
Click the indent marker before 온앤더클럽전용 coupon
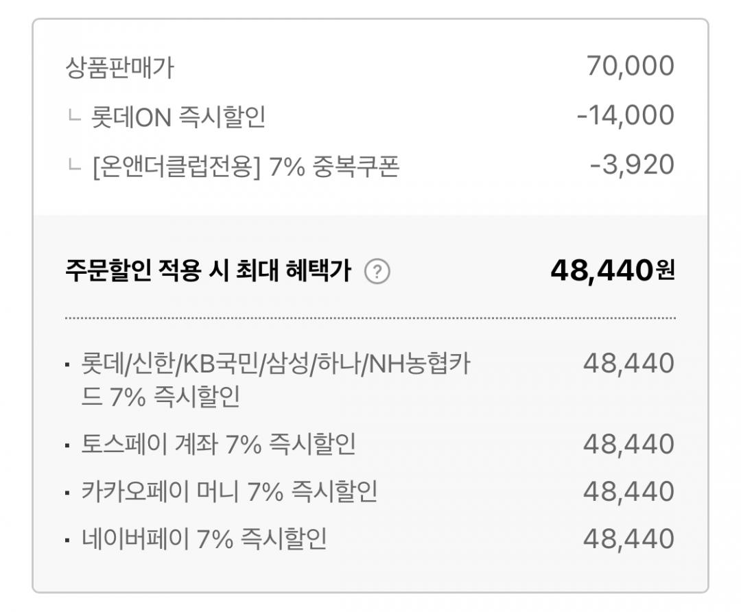pyautogui.click(x=73, y=165)
